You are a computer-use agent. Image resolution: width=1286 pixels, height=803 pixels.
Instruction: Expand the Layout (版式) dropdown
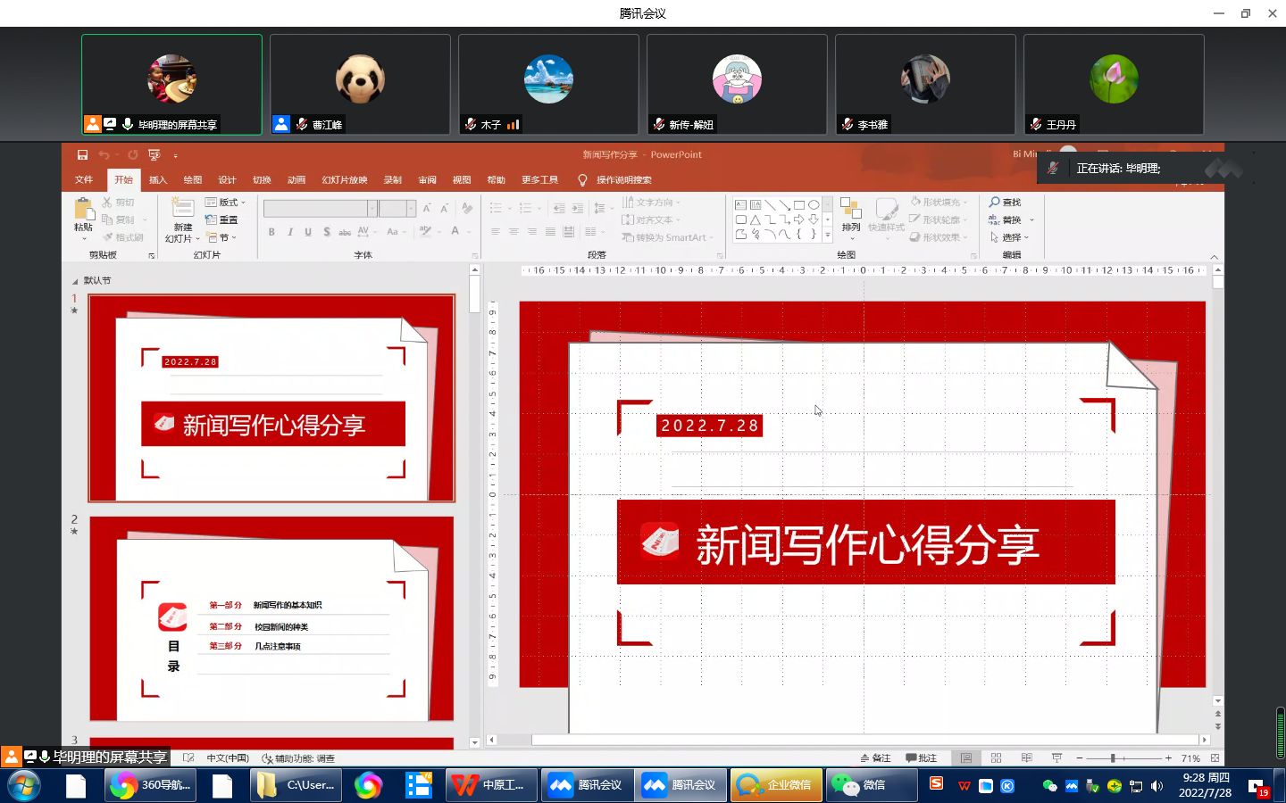225,203
